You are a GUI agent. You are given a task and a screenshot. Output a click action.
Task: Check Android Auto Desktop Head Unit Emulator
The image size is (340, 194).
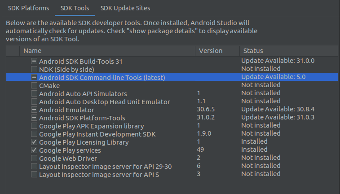coord(34,101)
